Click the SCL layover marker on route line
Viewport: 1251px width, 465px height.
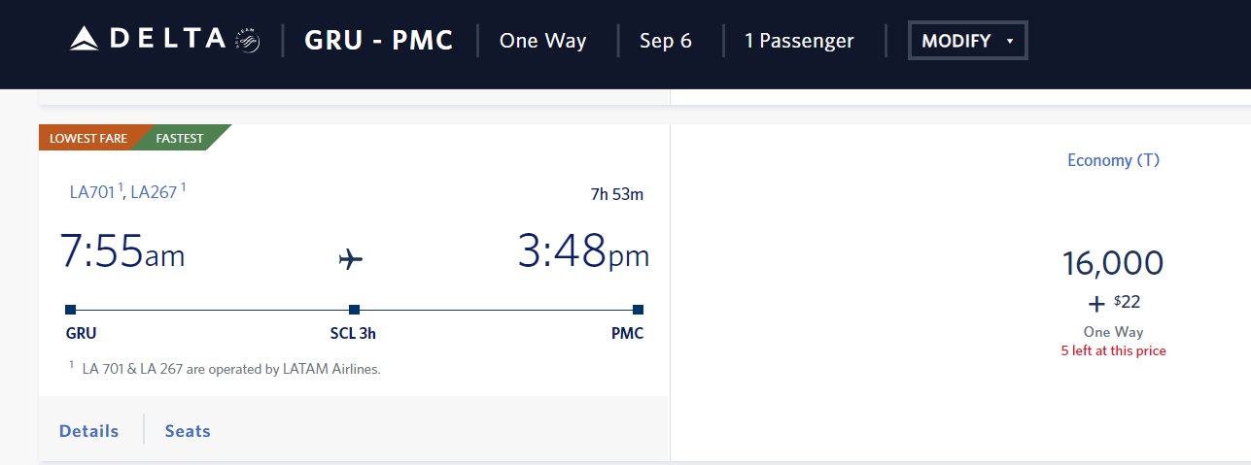[354, 310]
